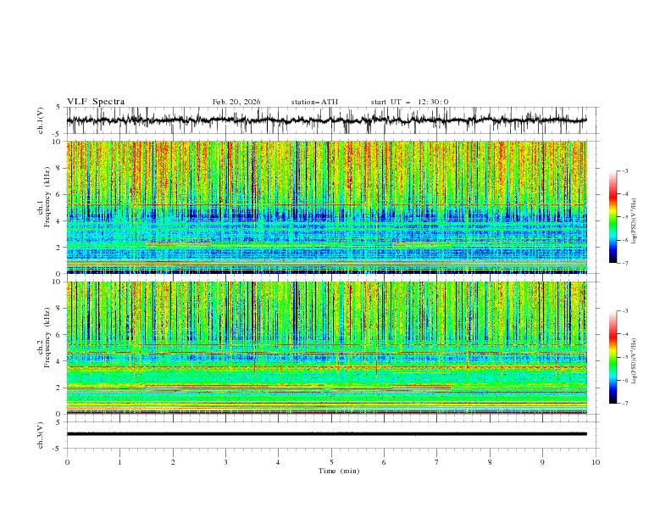This screenshot has height=519, width=671.
Task: Click the upper 'log(PSD)(V²/Hz)' colorbar label
Action: coord(635,221)
